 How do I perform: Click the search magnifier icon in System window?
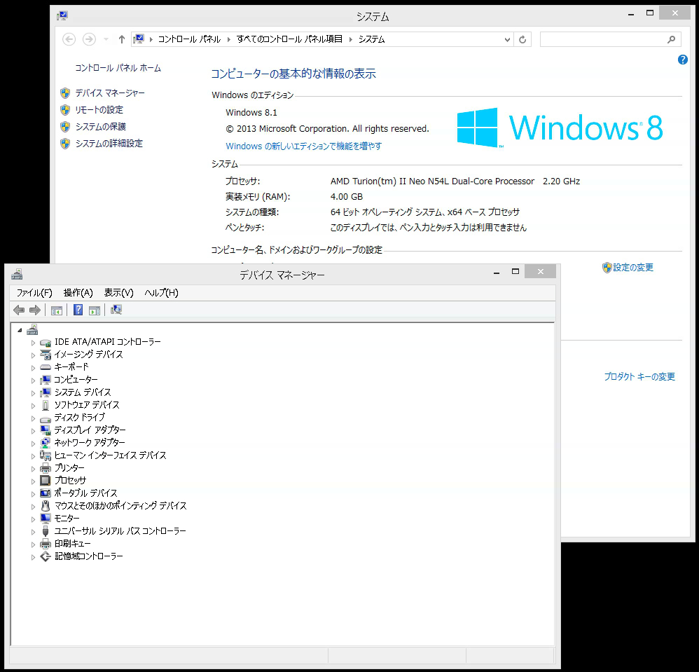coord(672,40)
